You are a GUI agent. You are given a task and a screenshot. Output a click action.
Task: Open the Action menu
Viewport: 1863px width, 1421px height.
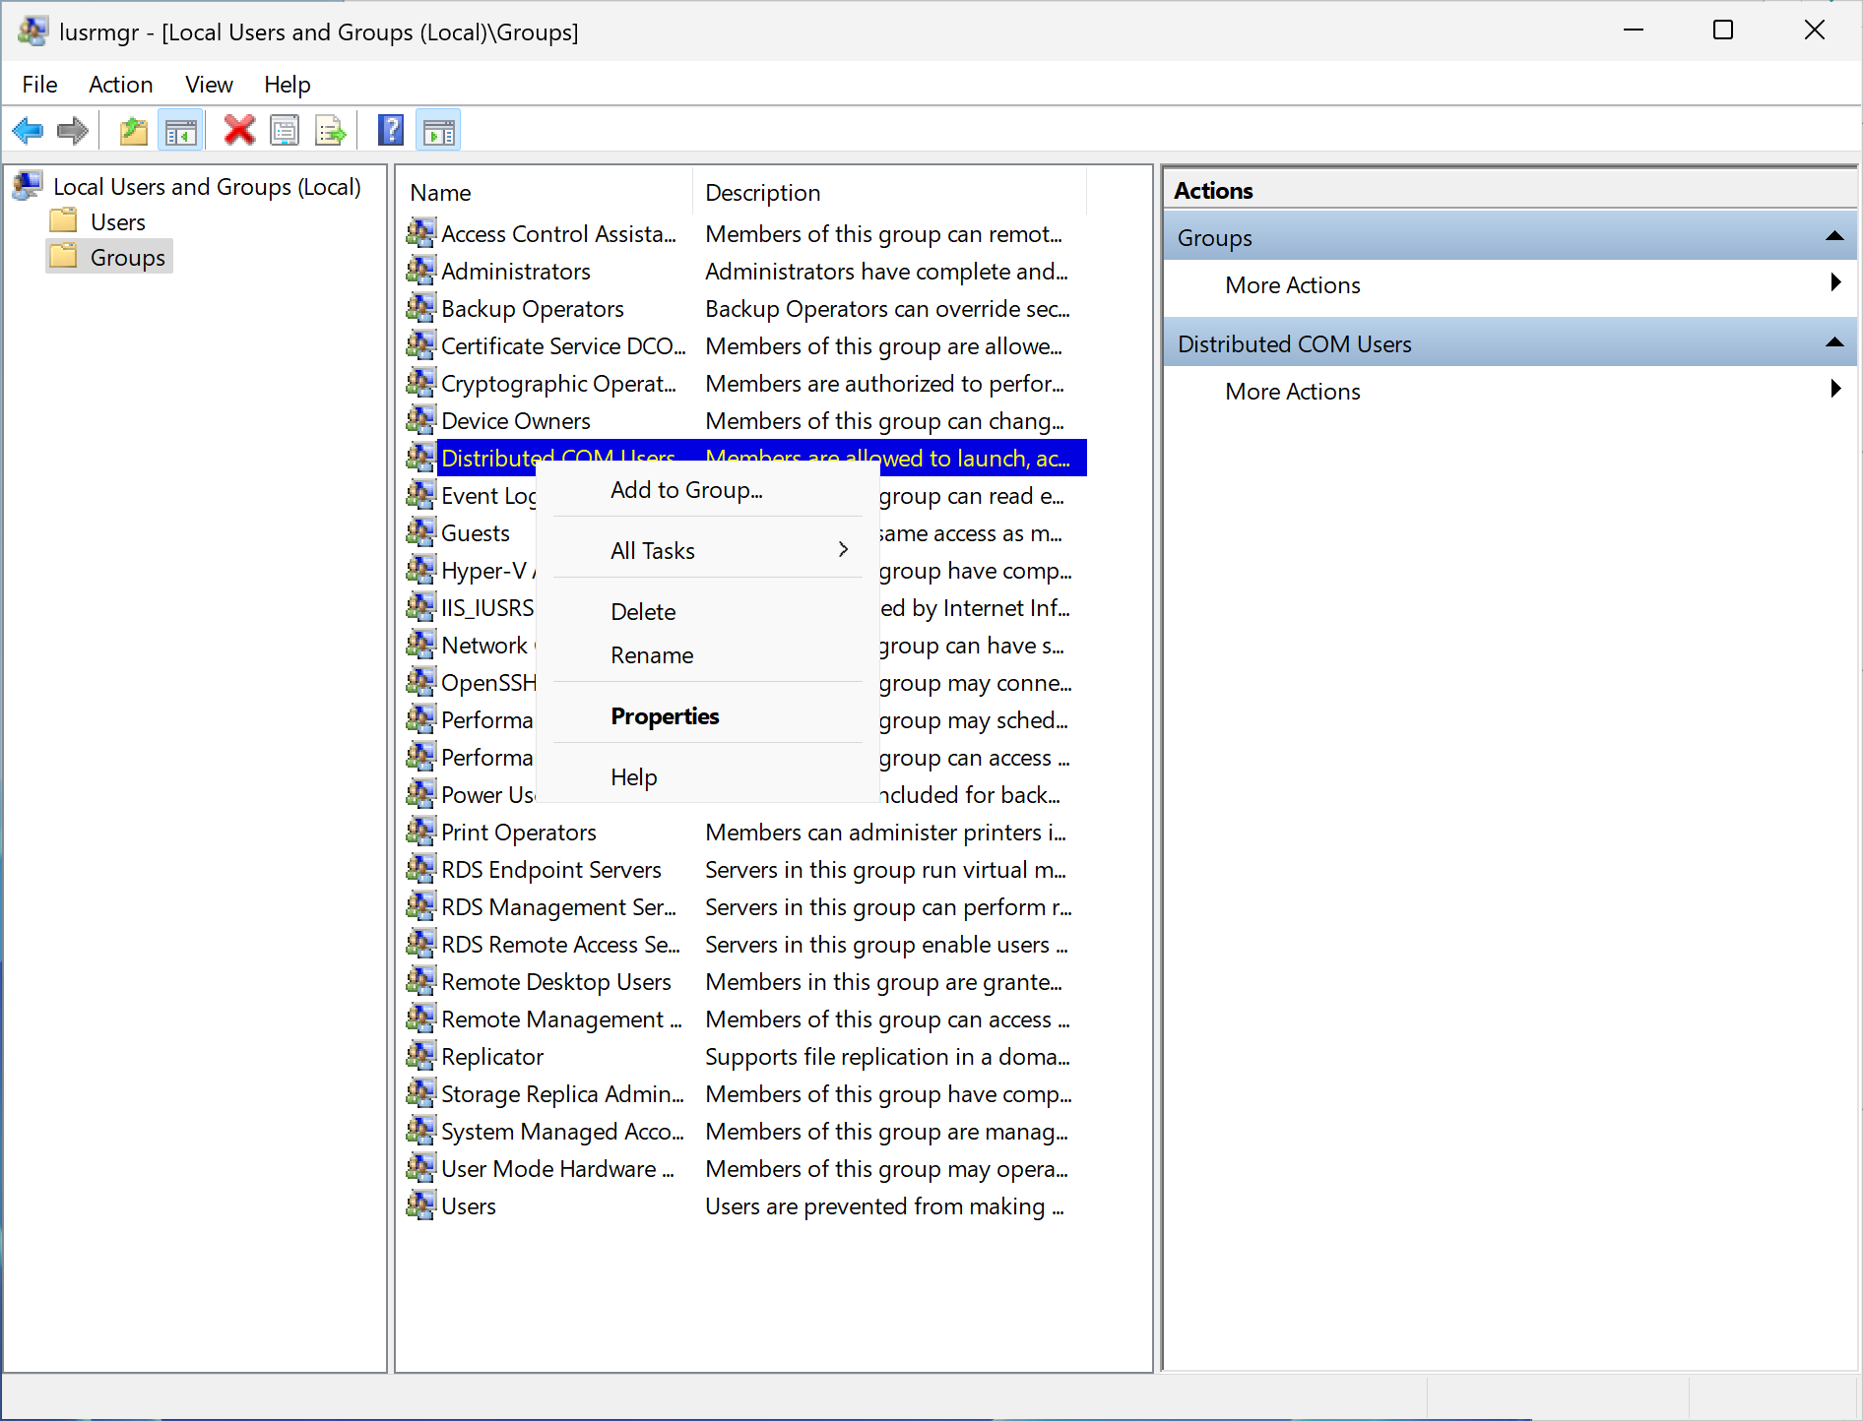click(x=120, y=85)
